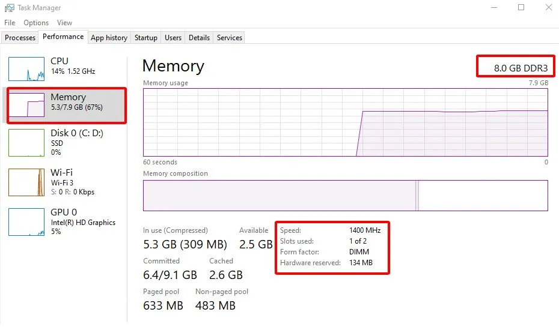Select the Memory graph thumbnail in sidebar
The image size is (559, 333).
point(26,105)
